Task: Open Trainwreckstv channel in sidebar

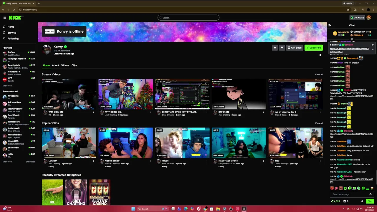Action: tap(19, 110)
